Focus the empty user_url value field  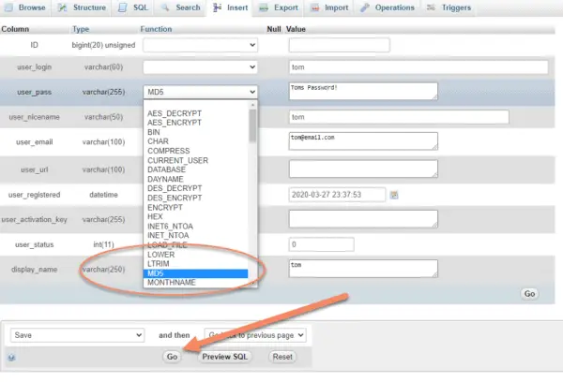pyautogui.click(x=363, y=169)
